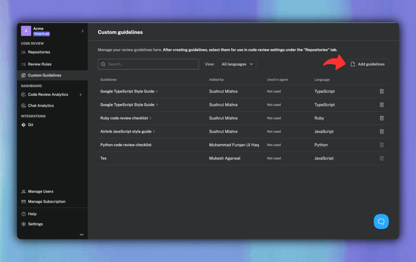Delete the Ruby code review checklist guideline
Screen dimensions: 416x262
click(381, 118)
